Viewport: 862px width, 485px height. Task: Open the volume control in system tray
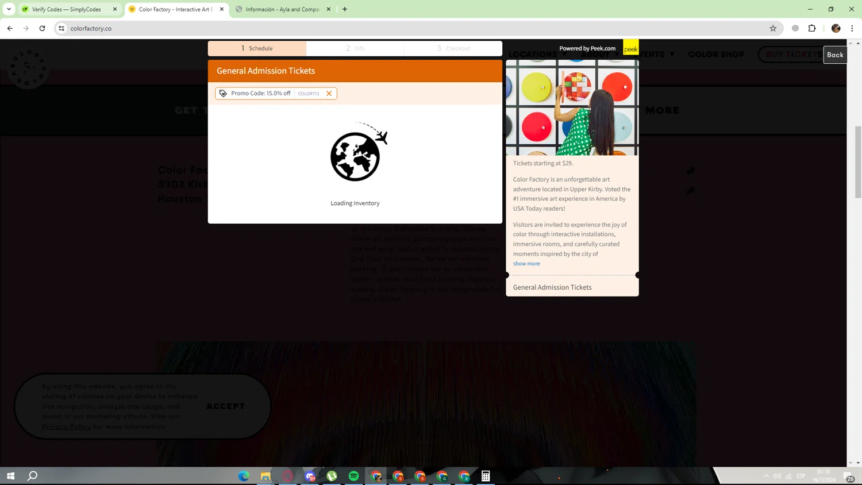pos(777,476)
